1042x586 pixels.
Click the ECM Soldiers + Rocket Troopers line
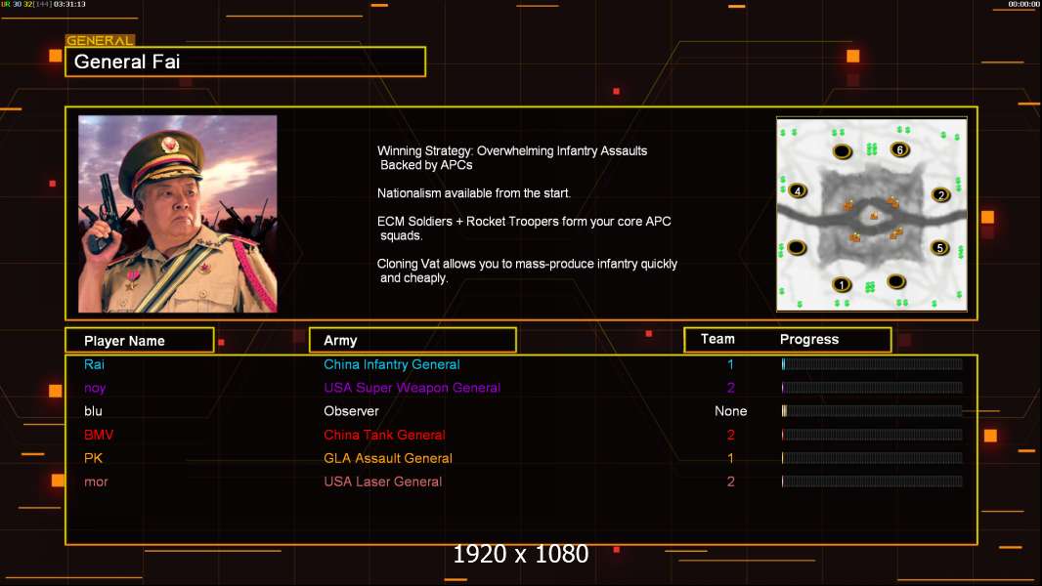tap(524, 229)
